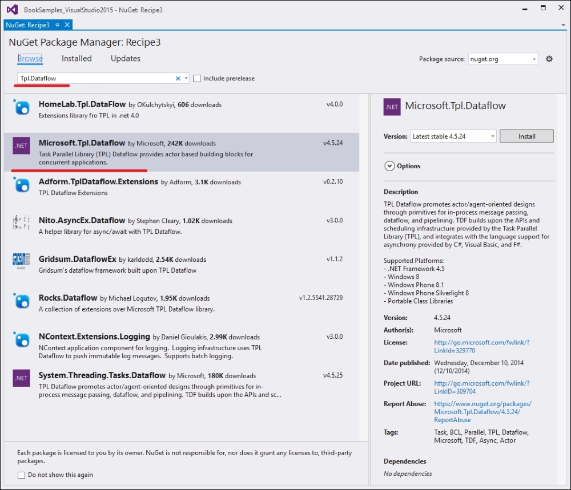The image size is (571, 490).
Task: Click the Nito.AsyncEx.Dataflow package icon
Action: pos(21,223)
